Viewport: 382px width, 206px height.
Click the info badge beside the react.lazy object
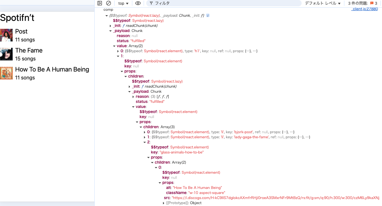tap(208, 16)
